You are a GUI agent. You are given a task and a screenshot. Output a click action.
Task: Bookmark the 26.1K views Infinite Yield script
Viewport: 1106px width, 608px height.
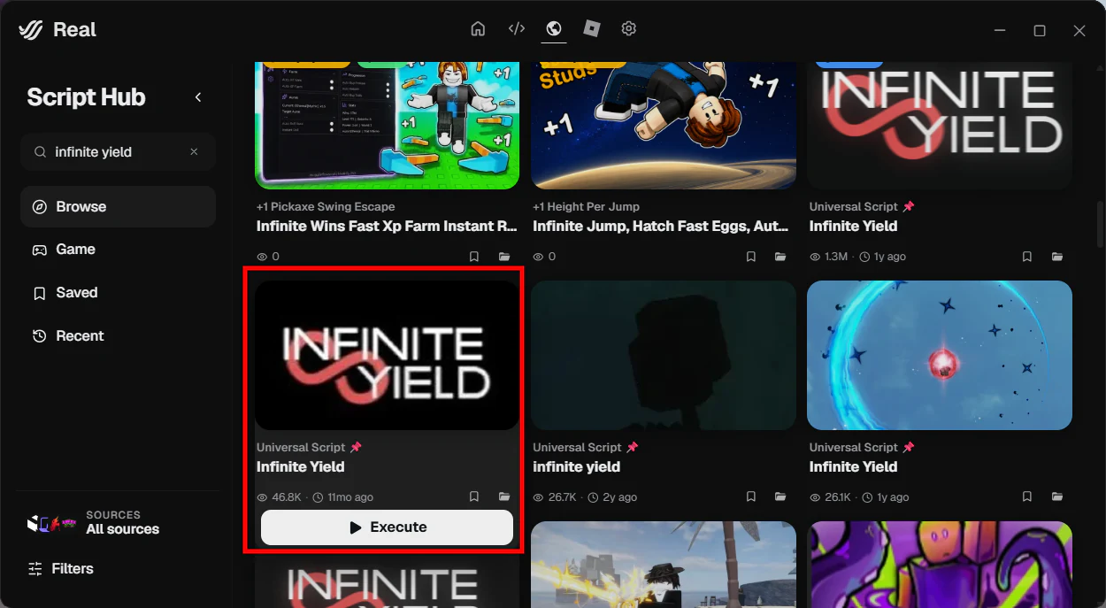click(1027, 497)
